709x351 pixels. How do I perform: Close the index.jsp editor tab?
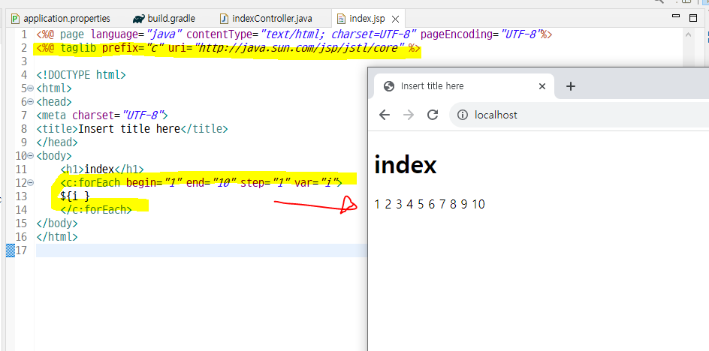(395, 19)
